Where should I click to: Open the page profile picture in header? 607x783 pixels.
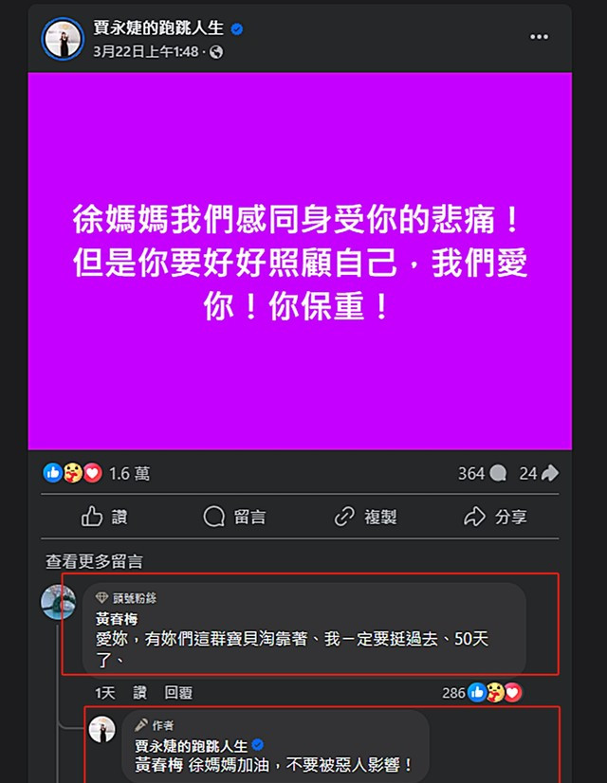[x=63, y=39]
